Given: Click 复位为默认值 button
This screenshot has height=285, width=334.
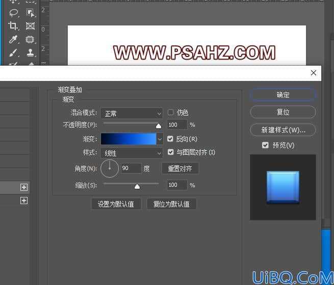Looking at the screenshot, I should 171,204.
